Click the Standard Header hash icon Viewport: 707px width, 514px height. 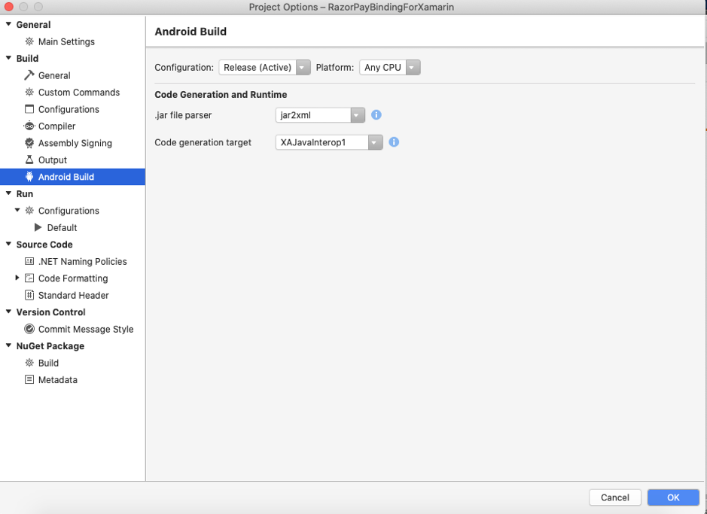click(29, 295)
